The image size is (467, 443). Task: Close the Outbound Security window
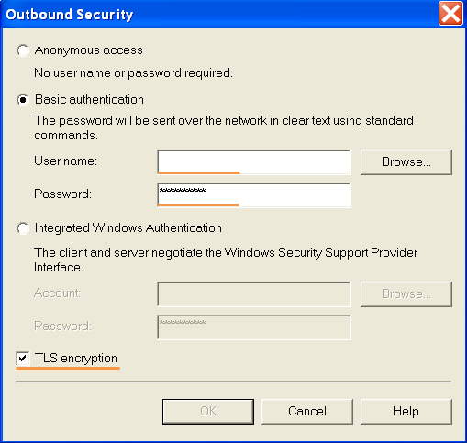coord(450,14)
